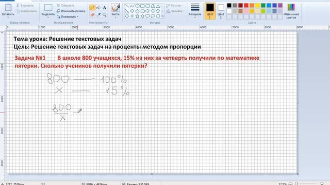Image resolution: width=330 pixels, height=185 pixels.
Task: Select the Color picker eyedropper tool
Action: pyautogui.click(x=98, y=15)
